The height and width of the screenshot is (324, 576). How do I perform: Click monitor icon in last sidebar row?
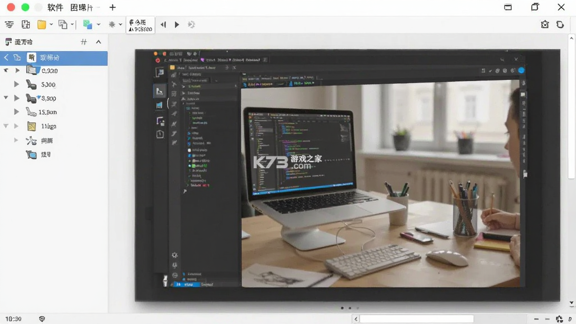click(x=31, y=155)
